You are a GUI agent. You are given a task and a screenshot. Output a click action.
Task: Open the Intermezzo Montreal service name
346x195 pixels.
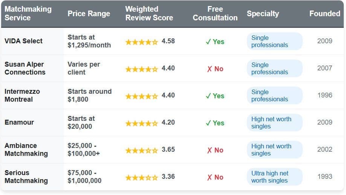click(22, 95)
